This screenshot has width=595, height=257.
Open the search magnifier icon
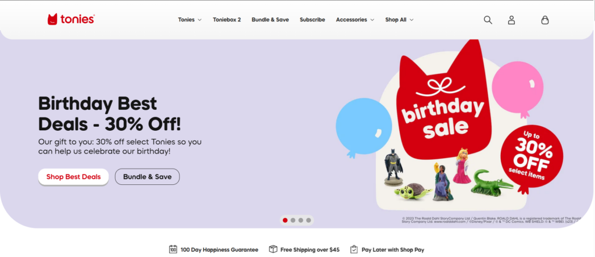tap(488, 20)
